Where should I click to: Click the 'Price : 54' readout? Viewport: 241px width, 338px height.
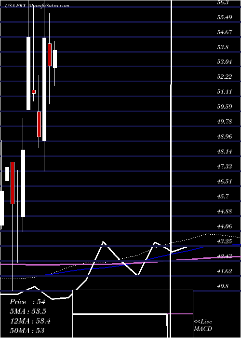27,302
